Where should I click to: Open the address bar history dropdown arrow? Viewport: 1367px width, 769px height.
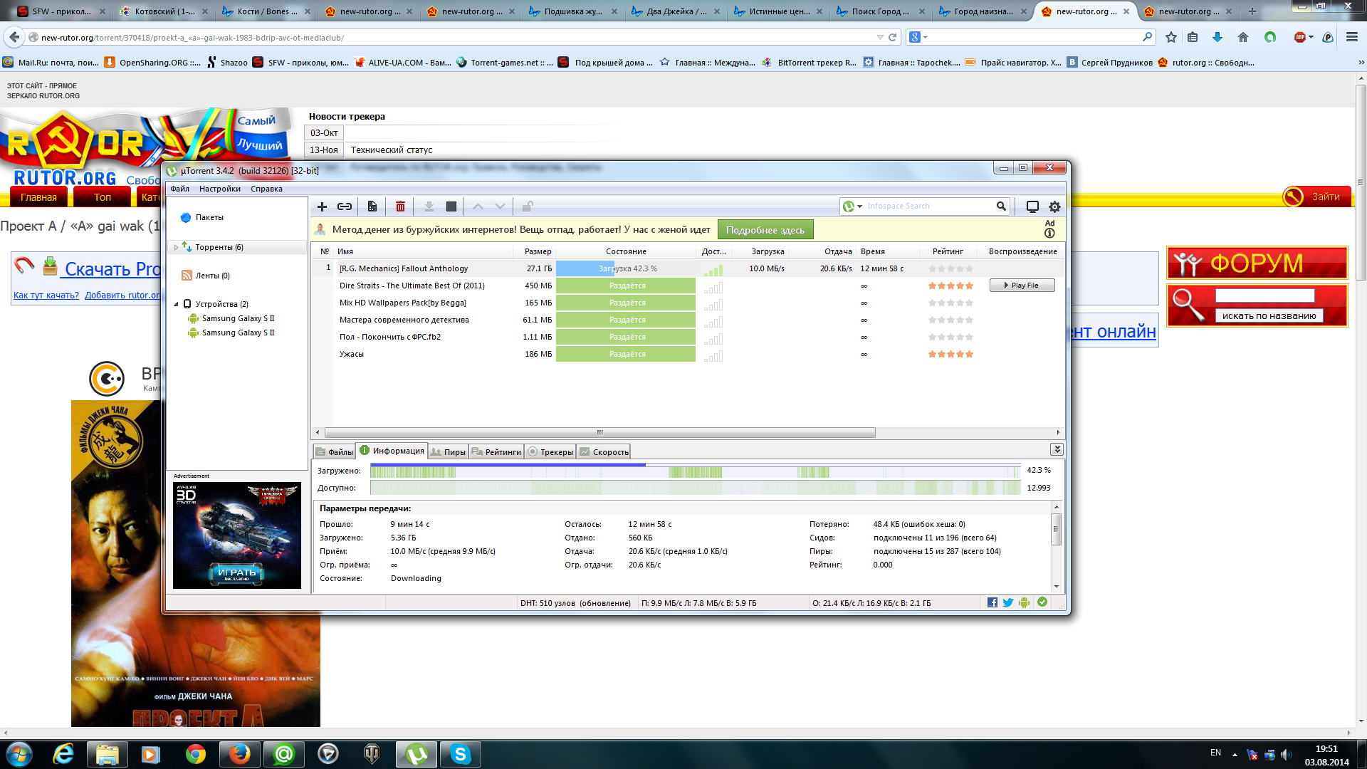880,37
